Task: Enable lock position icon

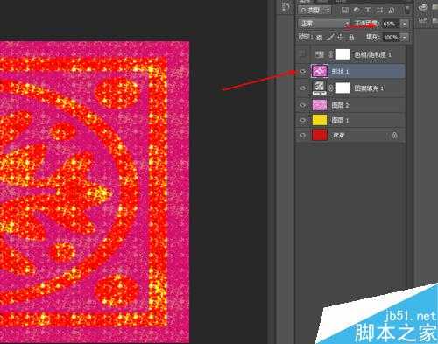Action: click(341, 38)
